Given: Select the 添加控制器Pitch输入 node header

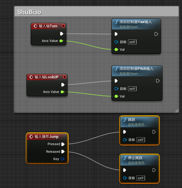Looking at the screenshot, I should 137,71.
